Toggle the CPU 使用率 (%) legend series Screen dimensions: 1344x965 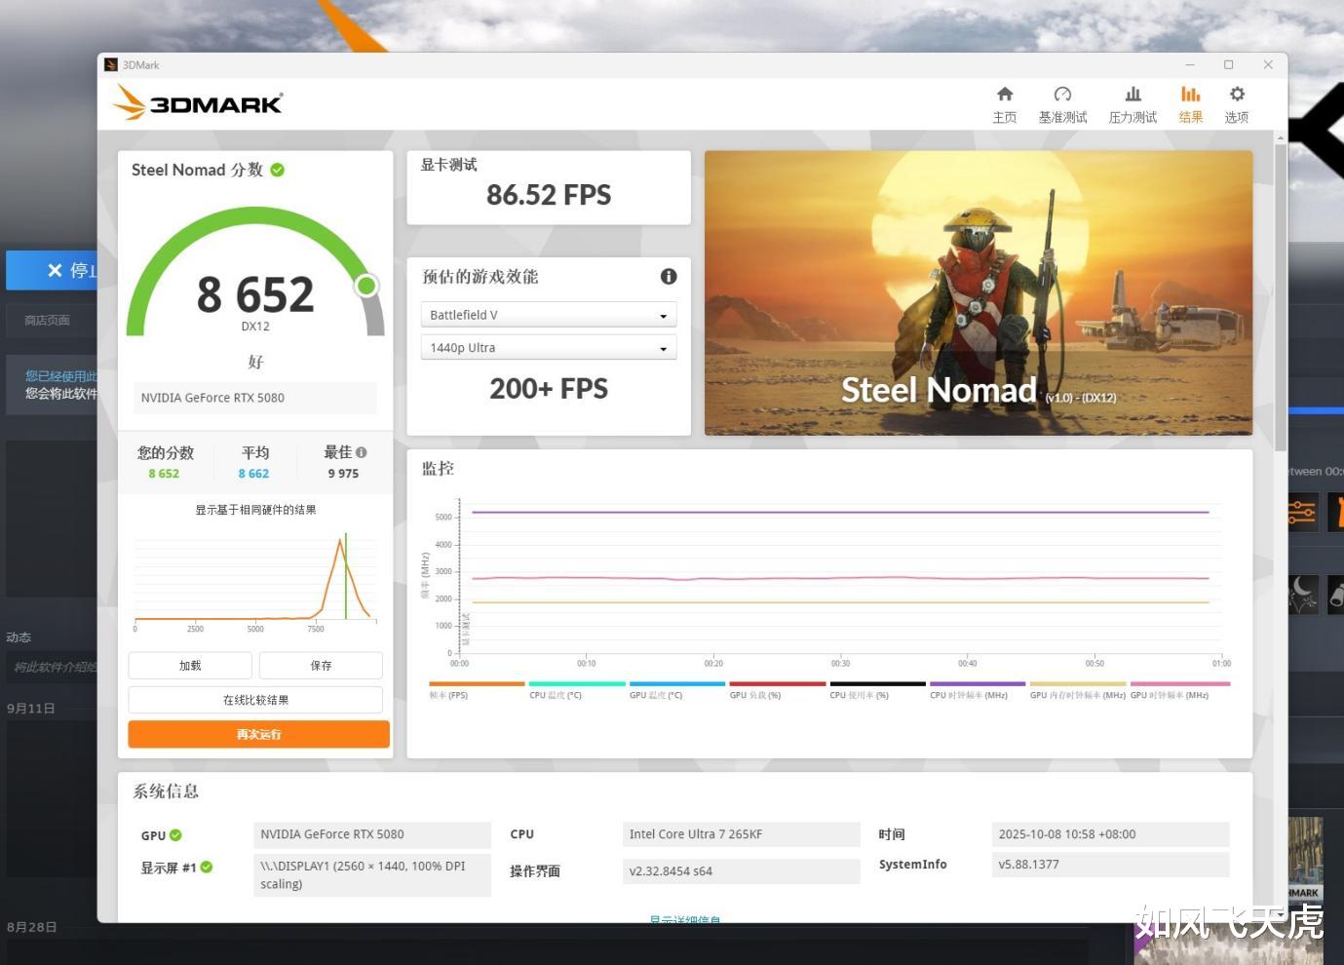tap(877, 689)
